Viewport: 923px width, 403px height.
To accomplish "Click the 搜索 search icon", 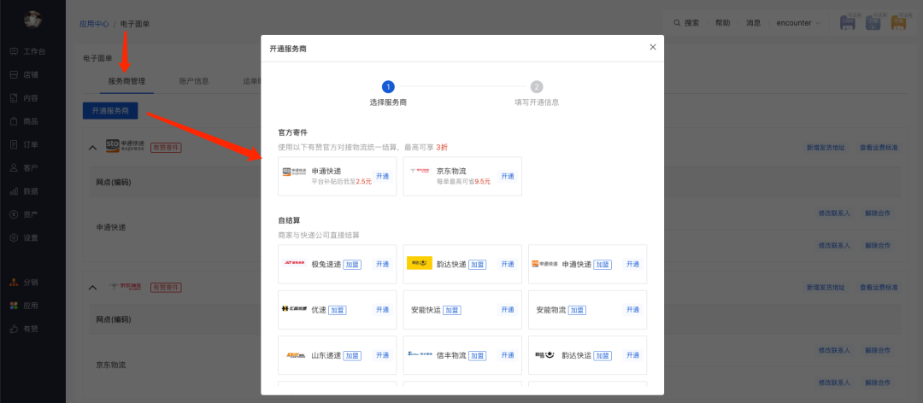I will pyautogui.click(x=677, y=23).
